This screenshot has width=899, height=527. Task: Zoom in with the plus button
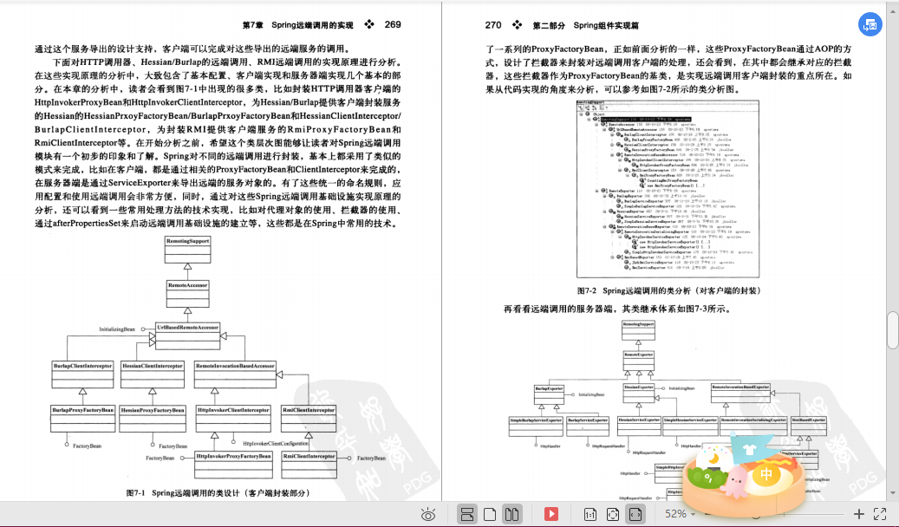[x=858, y=514]
